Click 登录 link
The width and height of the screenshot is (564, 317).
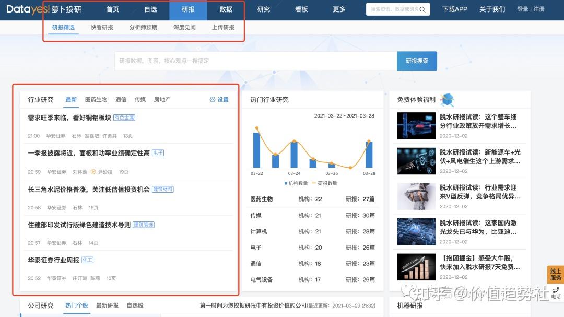[x=522, y=9]
